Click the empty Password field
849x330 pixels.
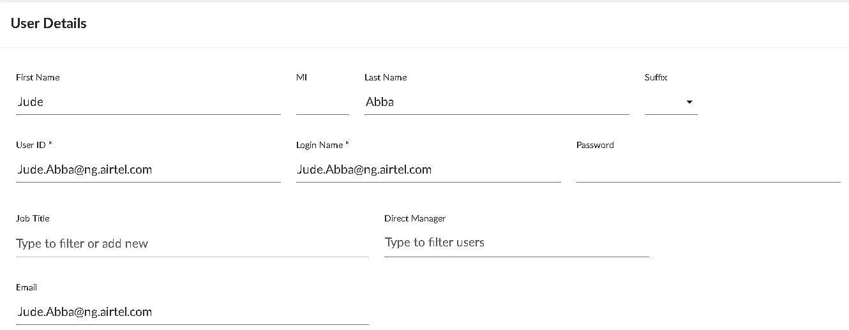708,169
